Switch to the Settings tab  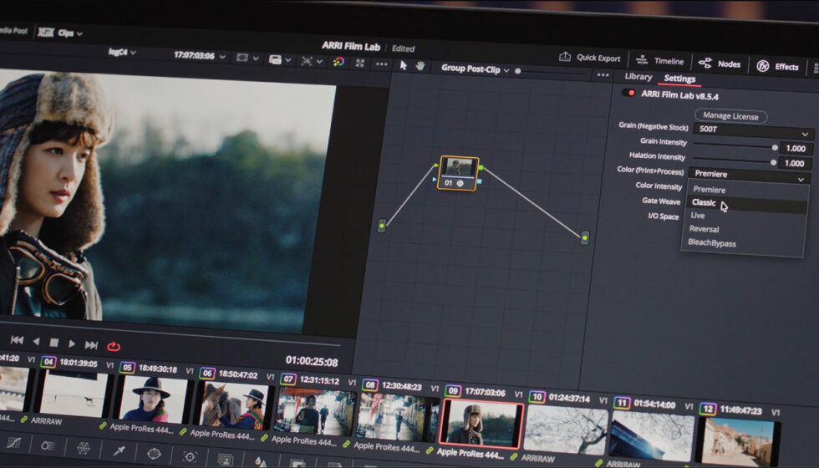[x=679, y=79]
